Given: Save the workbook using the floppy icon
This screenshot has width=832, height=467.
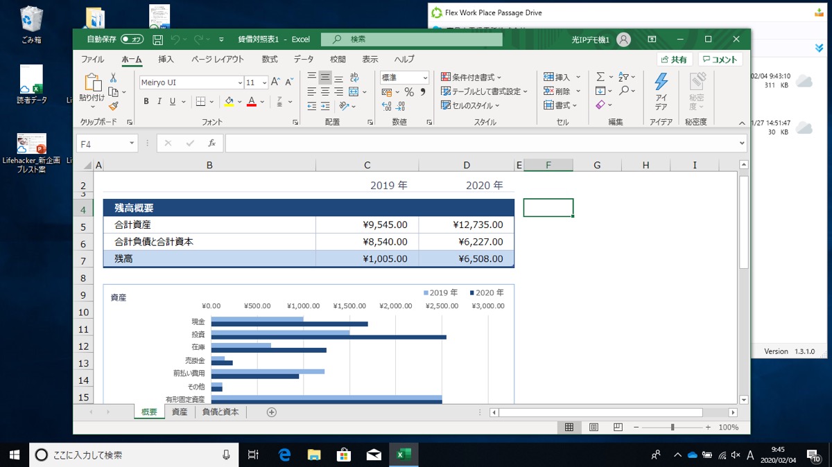Looking at the screenshot, I should pos(157,39).
